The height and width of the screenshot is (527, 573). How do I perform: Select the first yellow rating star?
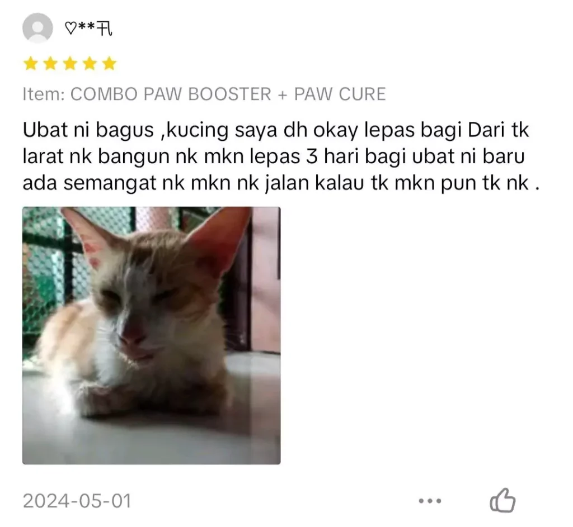coord(31,64)
